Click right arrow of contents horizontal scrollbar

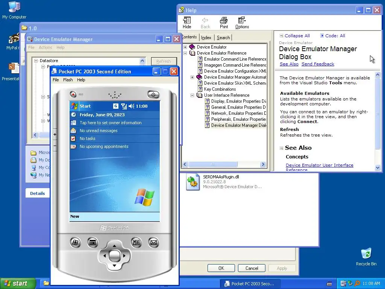point(263,164)
